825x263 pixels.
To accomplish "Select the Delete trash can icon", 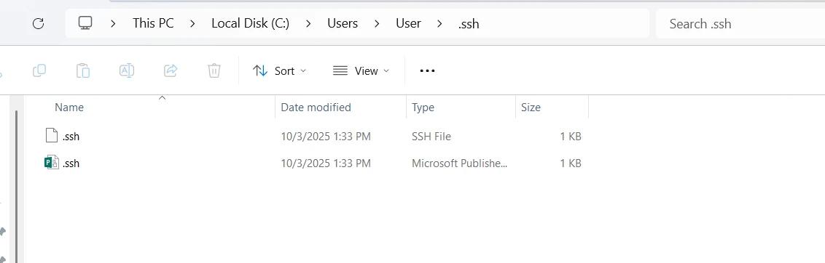I will (214, 70).
